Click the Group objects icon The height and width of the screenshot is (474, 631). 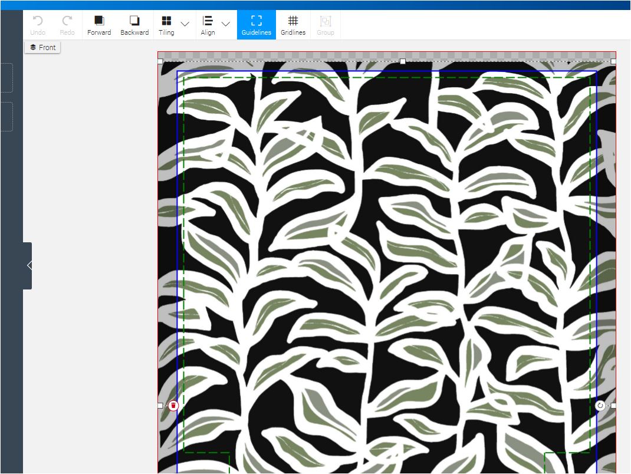point(325,22)
